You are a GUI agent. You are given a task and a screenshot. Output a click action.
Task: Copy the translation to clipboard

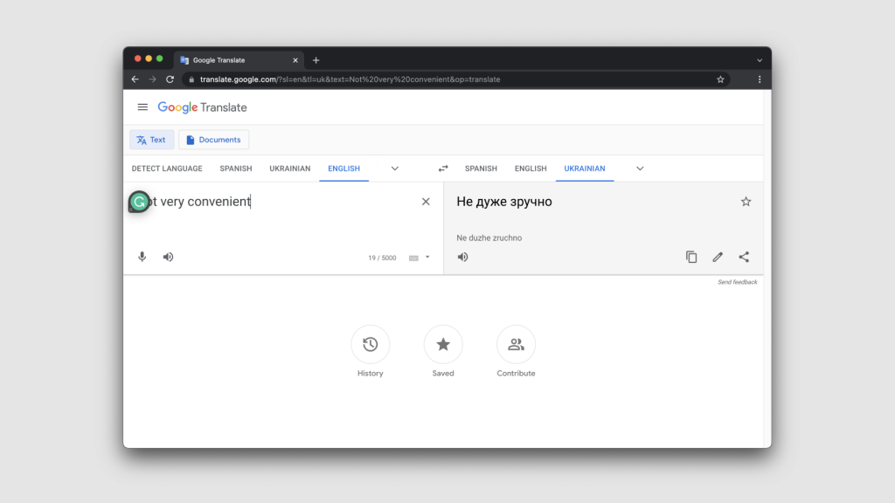point(691,257)
